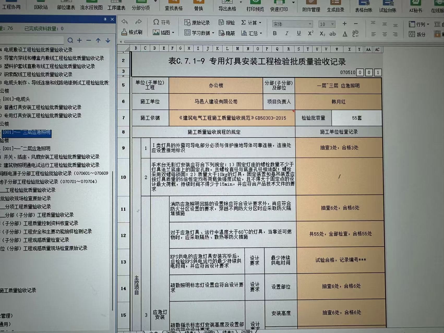Select 建筑物照明通电试运行工程检验批质量验收记录 in tree

click(x=51, y=165)
